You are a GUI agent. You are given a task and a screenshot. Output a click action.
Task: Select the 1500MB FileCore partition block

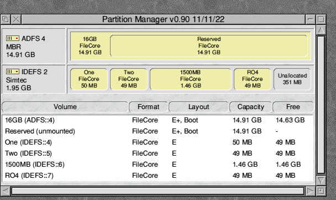[191, 79]
